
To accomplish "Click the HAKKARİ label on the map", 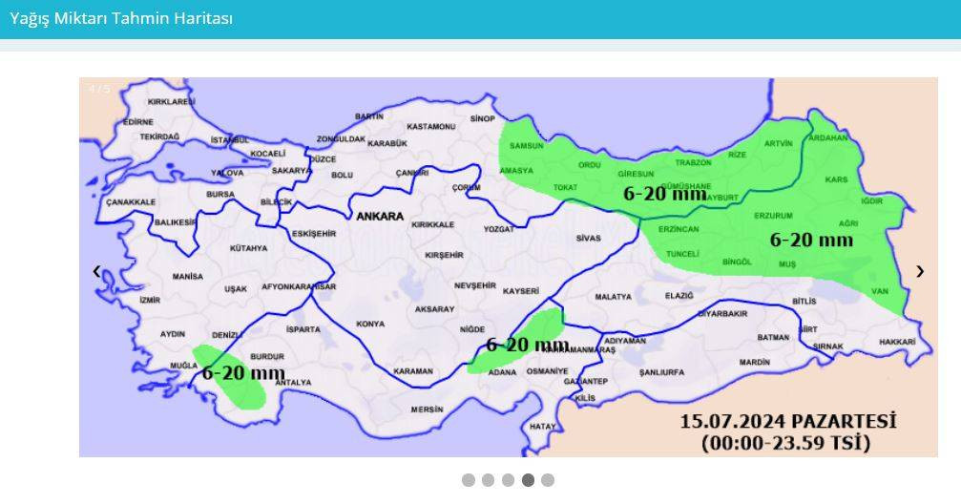I will click(897, 342).
